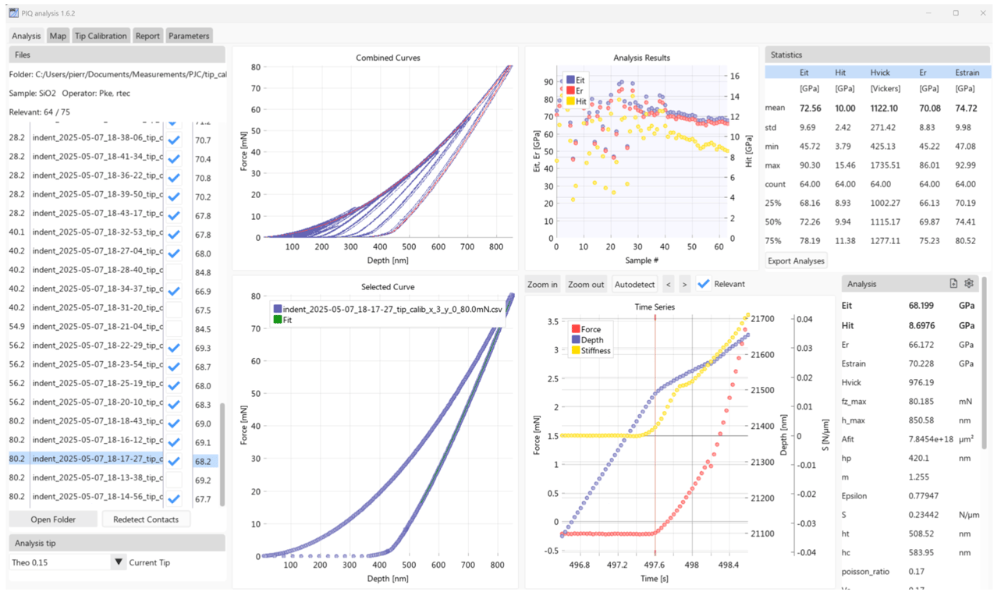Viewport: 1001px width, 599px height.
Task: Go to next curve with the > button
Action: point(684,284)
